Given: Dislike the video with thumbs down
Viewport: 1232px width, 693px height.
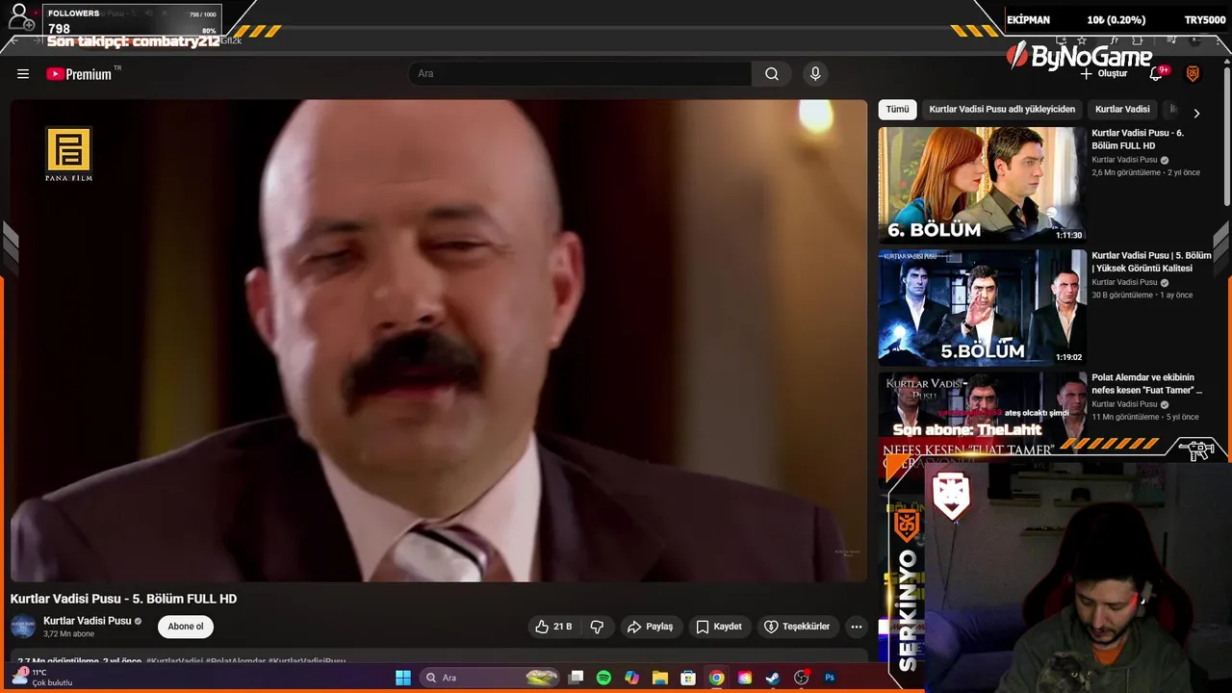Looking at the screenshot, I should 597,627.
